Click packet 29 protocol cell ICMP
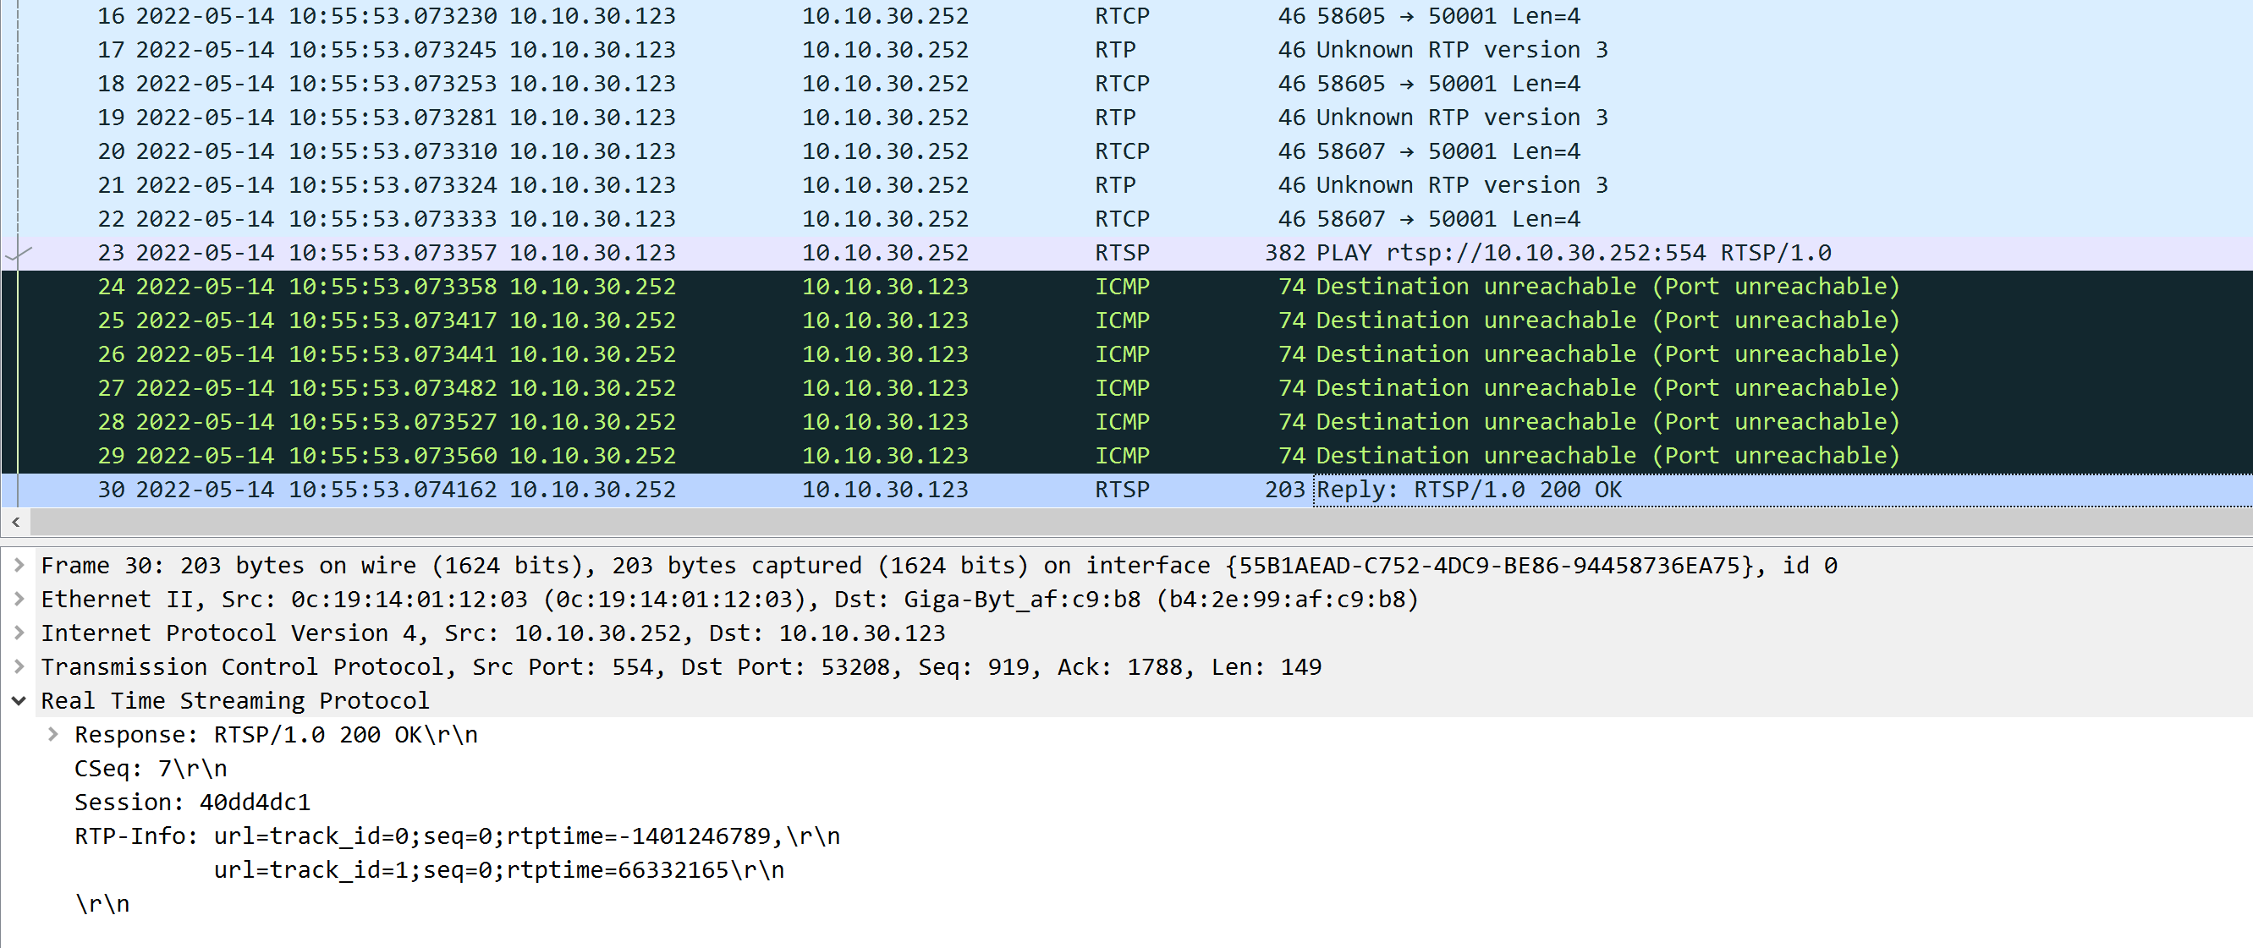This screenshot has width=2253, height=948. (1122, 456)
